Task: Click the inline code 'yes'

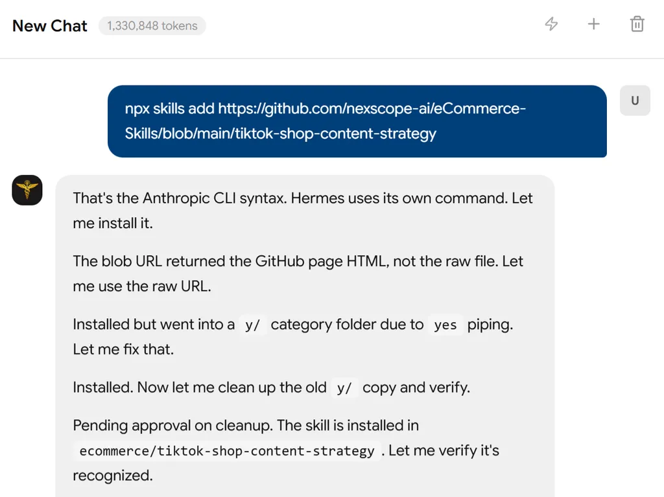Action: (x=445, y=325)
